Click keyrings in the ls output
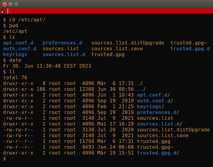Image resolution: width=213 pixels, height=167 pixels. (15, 55)
